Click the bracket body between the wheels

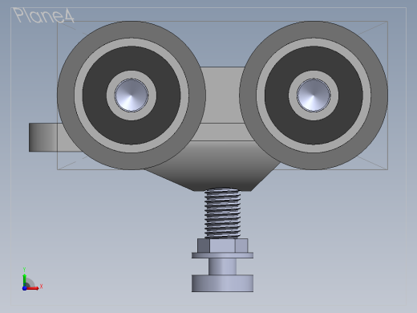(222, 96)
